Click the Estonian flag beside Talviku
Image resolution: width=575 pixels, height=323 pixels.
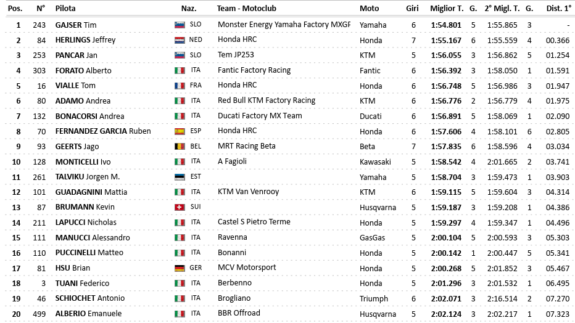coord(180,177)
